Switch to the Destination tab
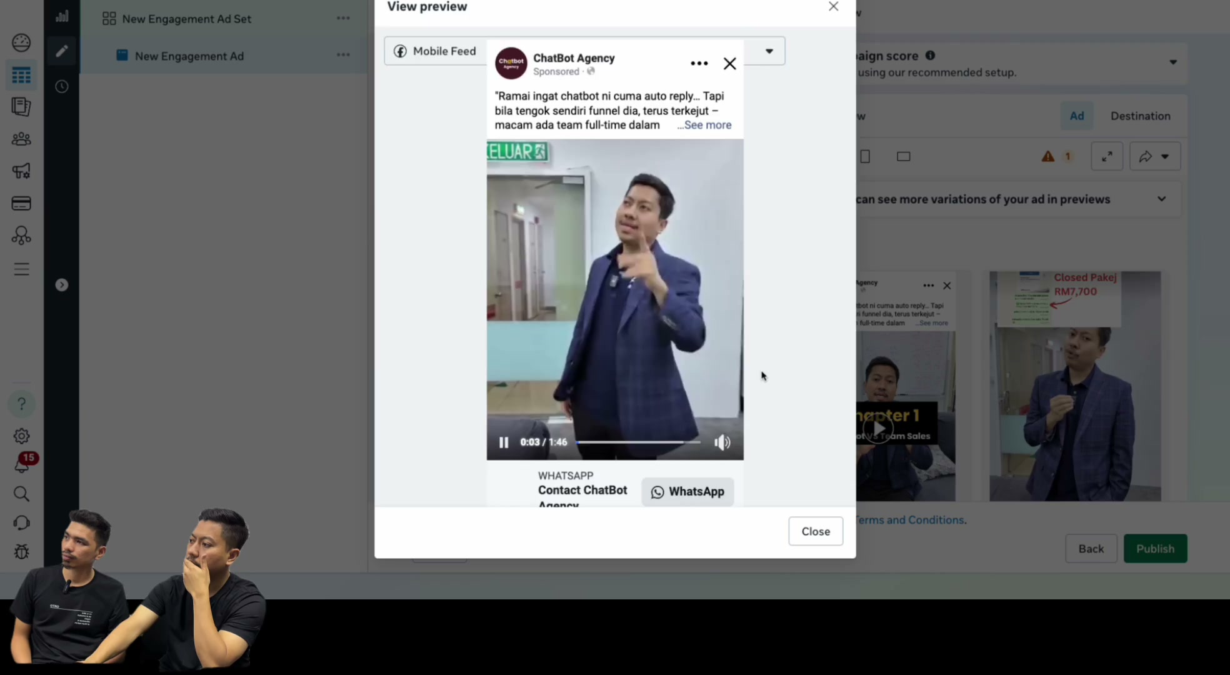The image size is (1230, 675). click(x=1140, y=116)
